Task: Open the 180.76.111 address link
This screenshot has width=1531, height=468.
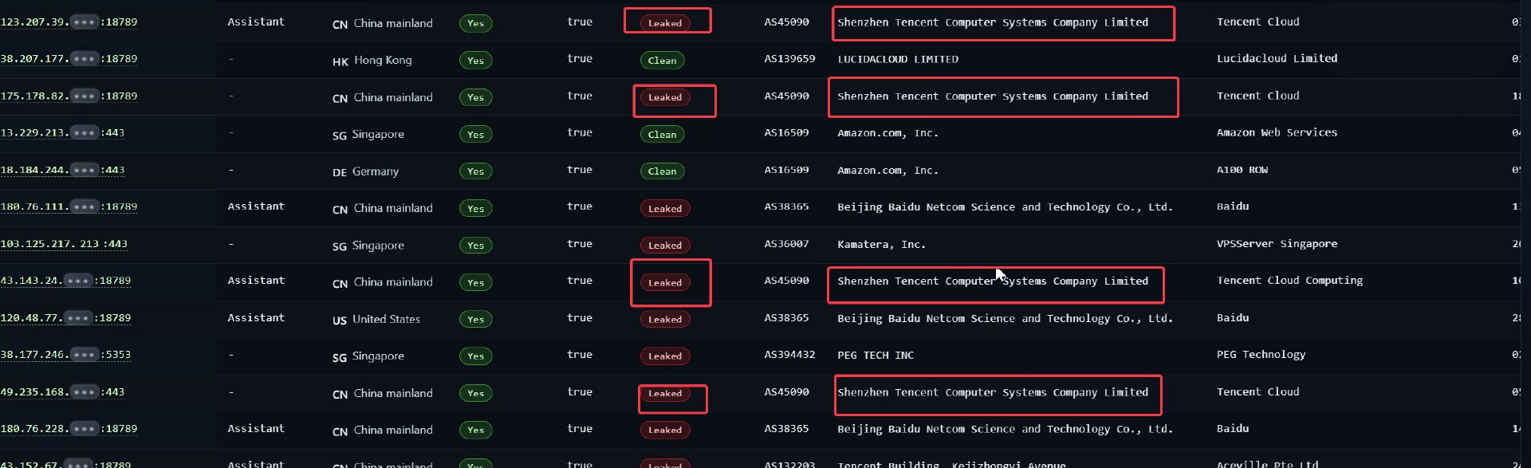Action: (69, 207)
